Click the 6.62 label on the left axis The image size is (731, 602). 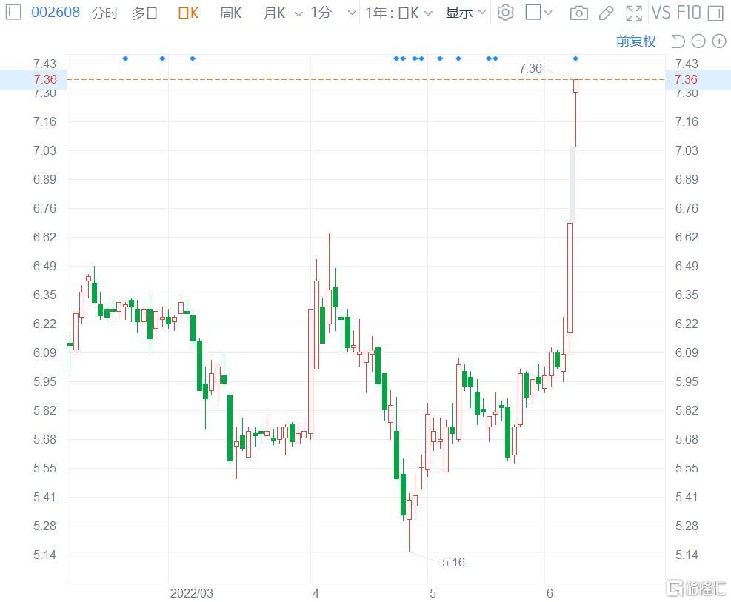click(44, 237)
